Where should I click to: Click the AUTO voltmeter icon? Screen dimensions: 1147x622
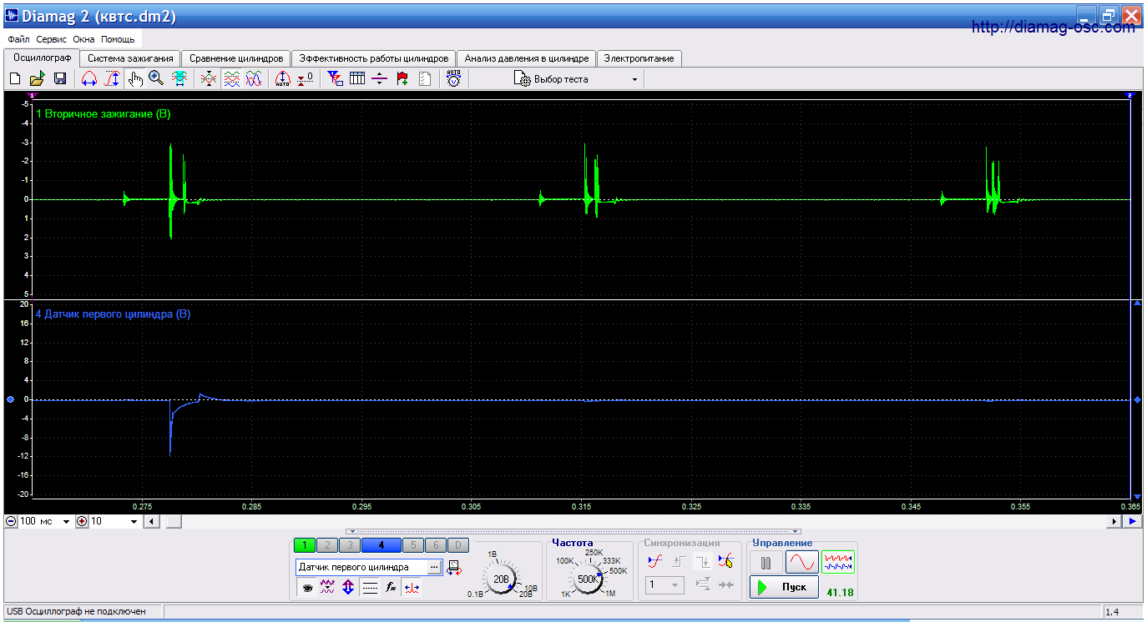point(453,79)
